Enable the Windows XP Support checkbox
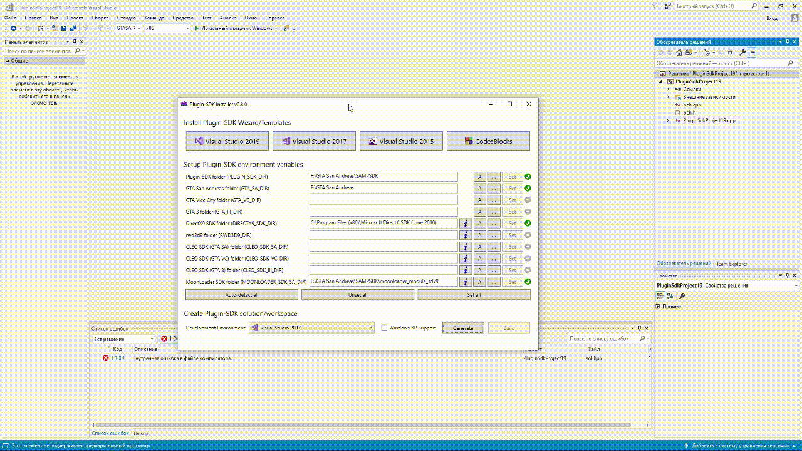 (x=385, y=328)
